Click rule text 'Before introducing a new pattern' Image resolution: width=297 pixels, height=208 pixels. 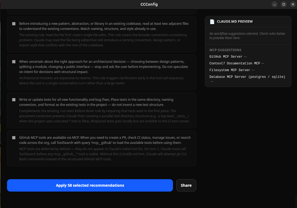pos(104,26)
